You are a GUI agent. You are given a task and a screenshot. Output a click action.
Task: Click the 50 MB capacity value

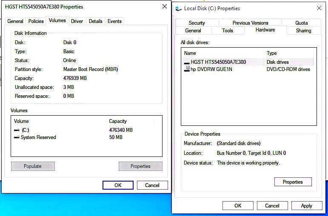point(116,137)
